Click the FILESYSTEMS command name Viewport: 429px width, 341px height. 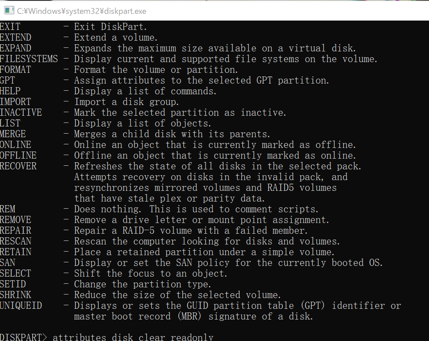[x=29, y=59]
